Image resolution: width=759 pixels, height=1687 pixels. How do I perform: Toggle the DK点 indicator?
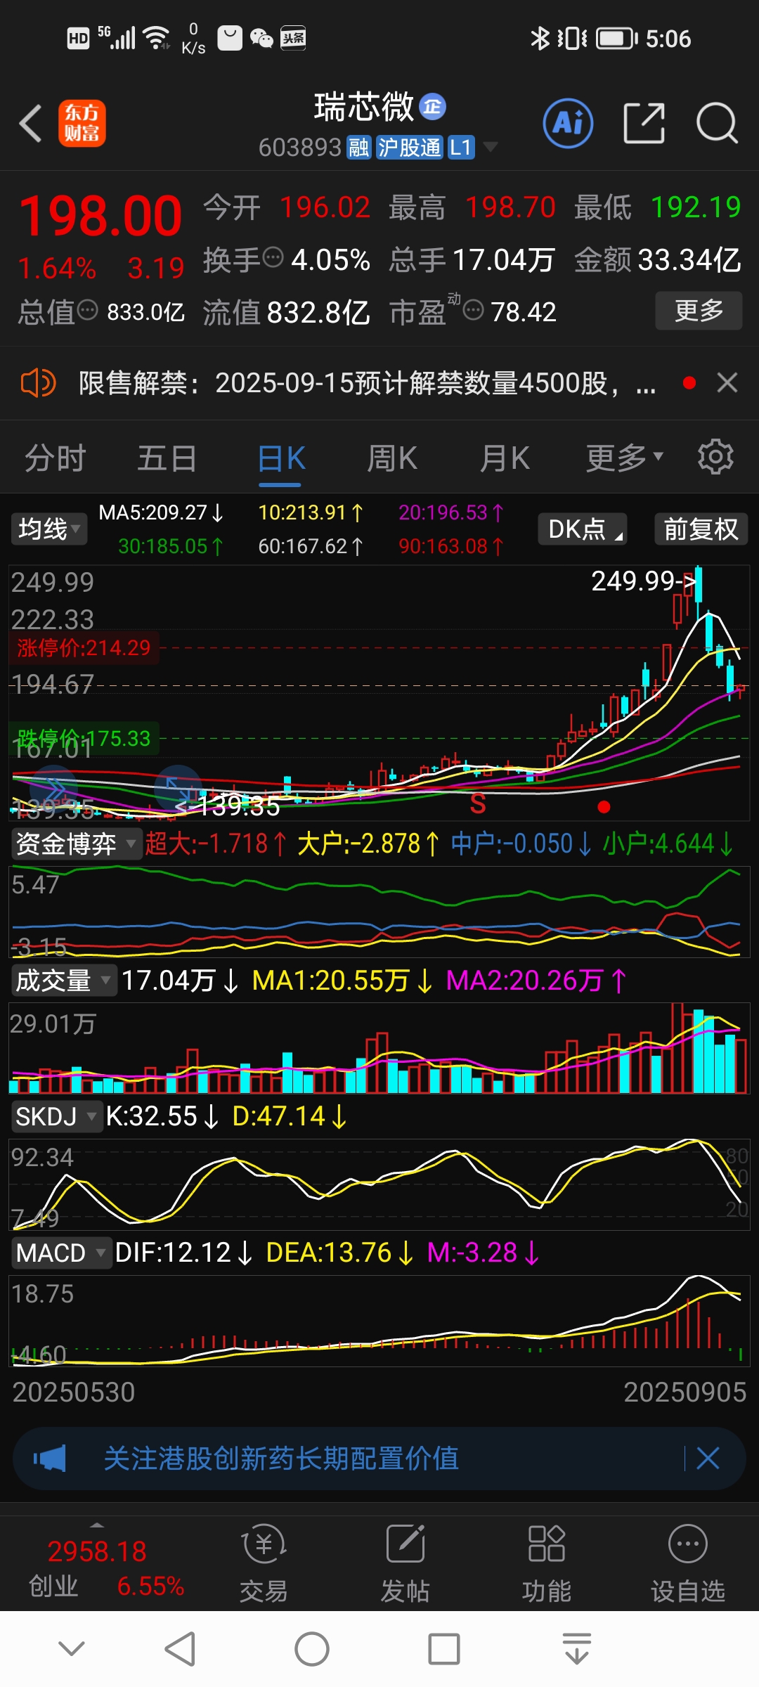click(583, 529)
